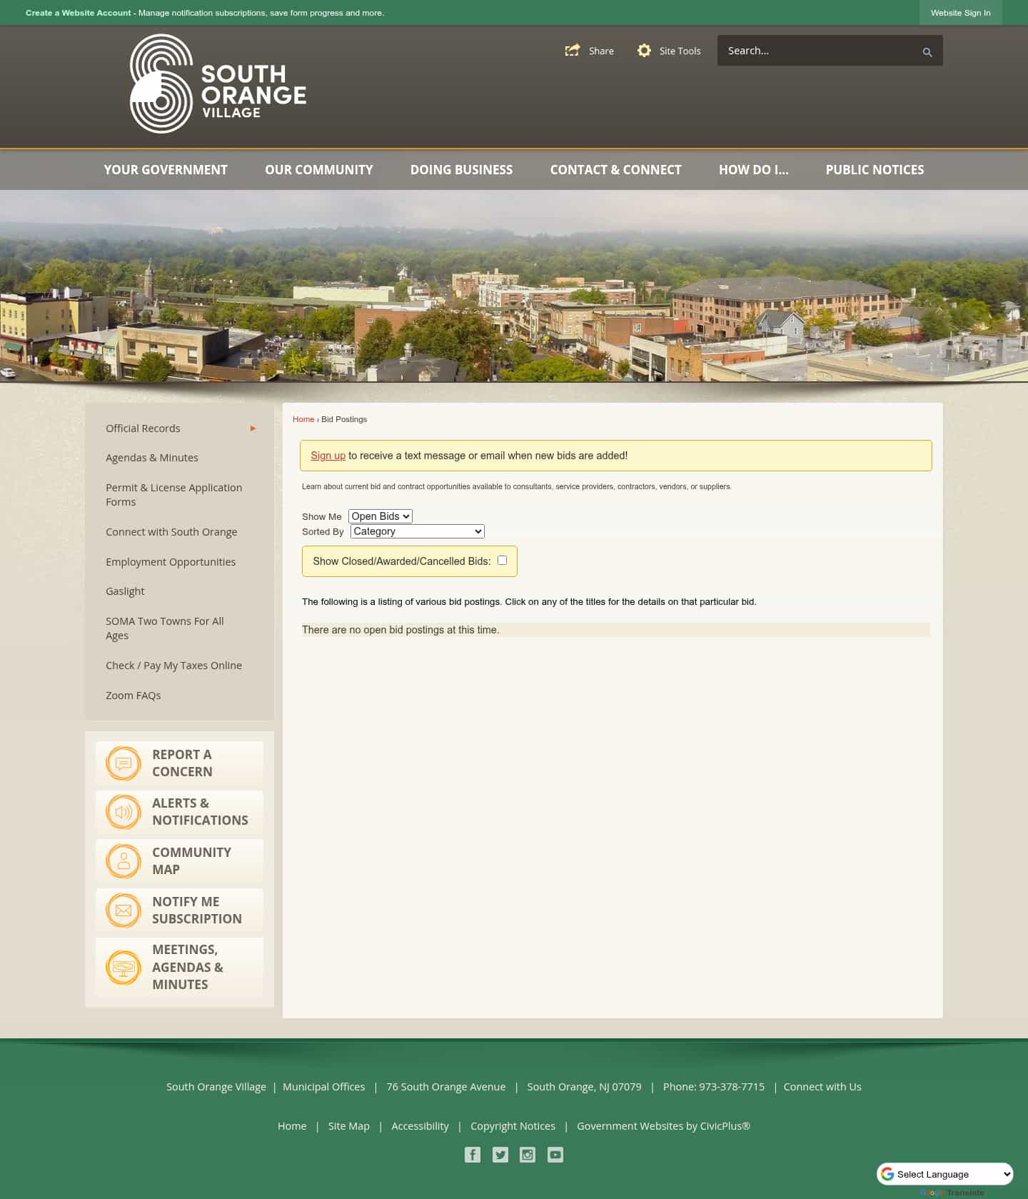
Task: Click the Site Tools label in header
Action: tap(680, 51)
